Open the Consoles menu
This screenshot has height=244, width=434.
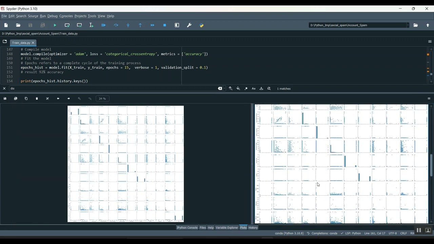point(66,16)
